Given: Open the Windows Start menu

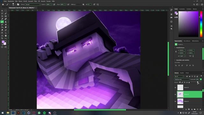Looking at the screenshot, I should click(x=3, y=113).
